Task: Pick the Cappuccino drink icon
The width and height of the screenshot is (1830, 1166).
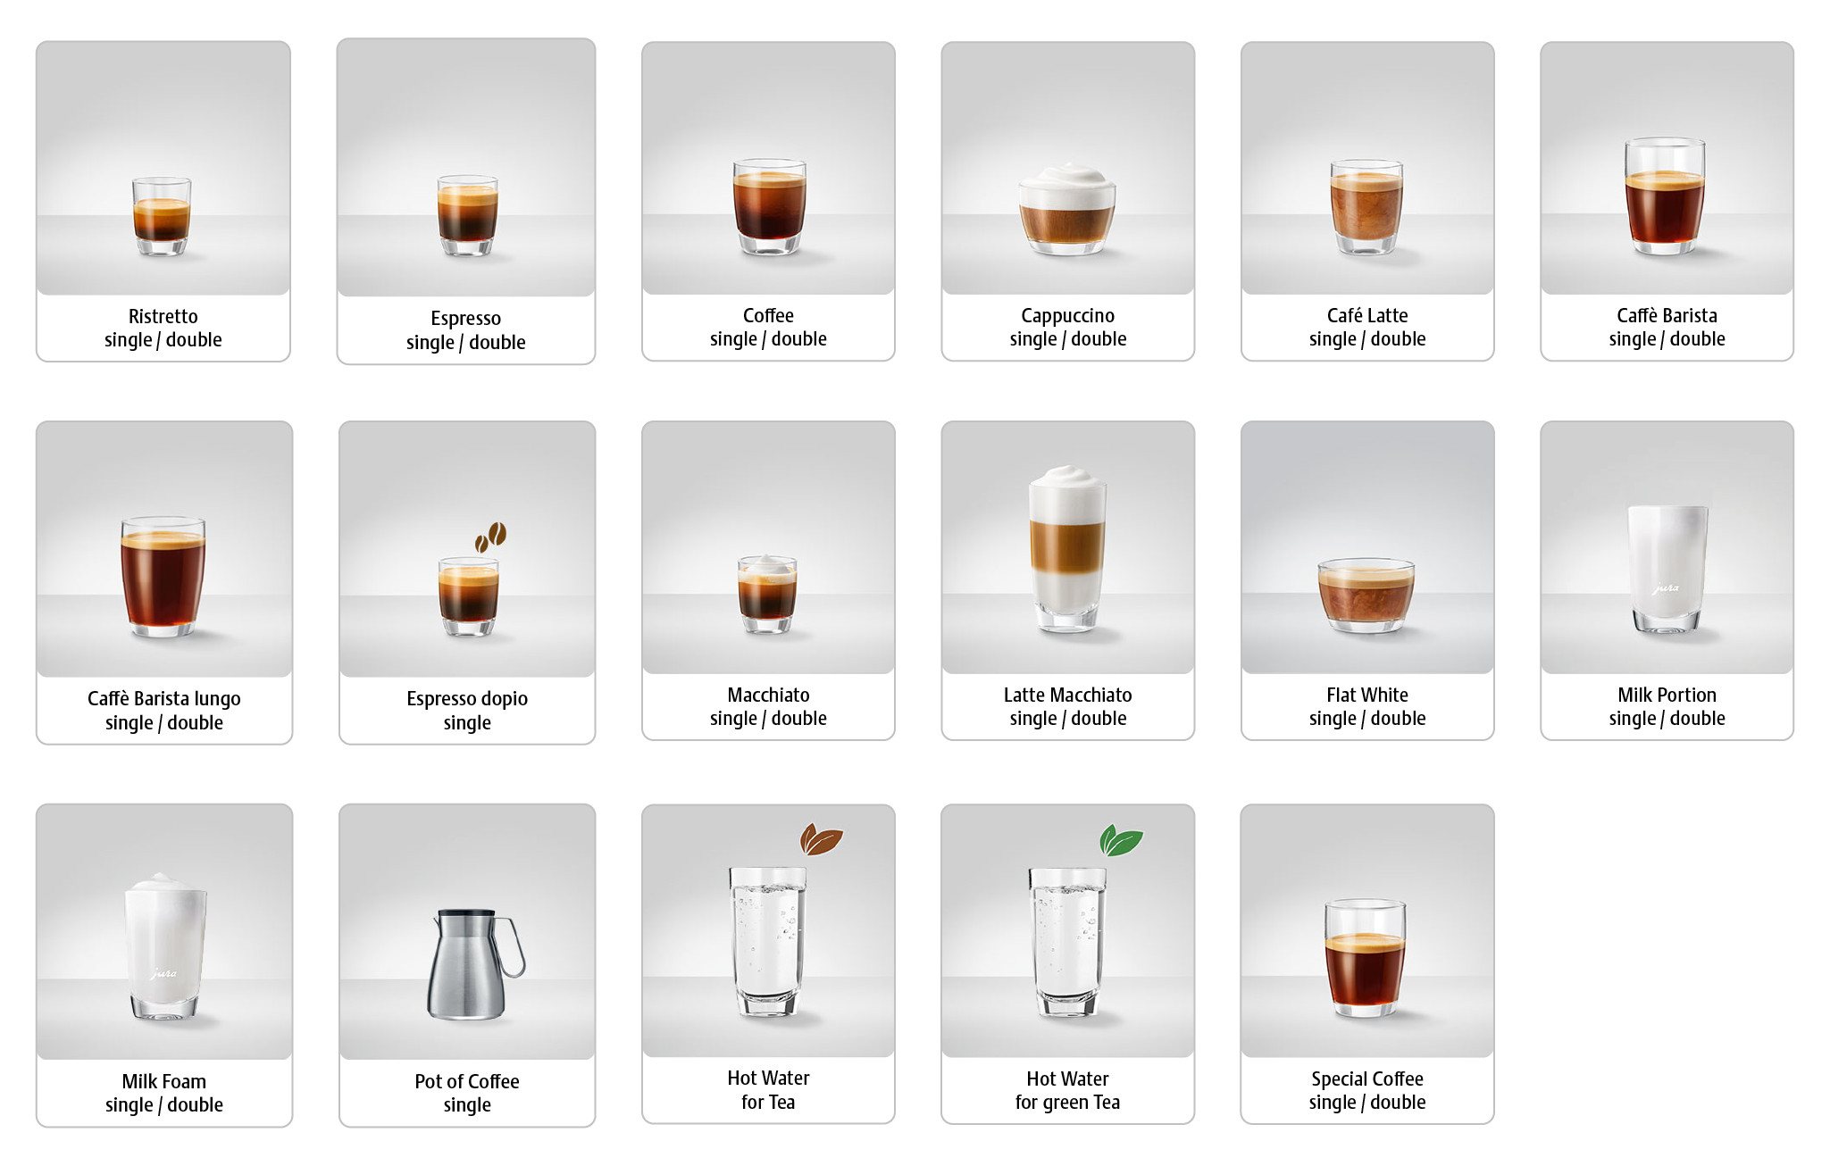Action: 1067,209
